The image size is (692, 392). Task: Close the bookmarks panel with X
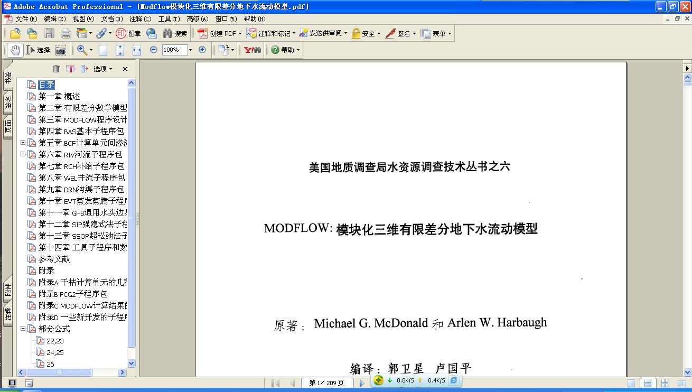[x=125, y=69]
